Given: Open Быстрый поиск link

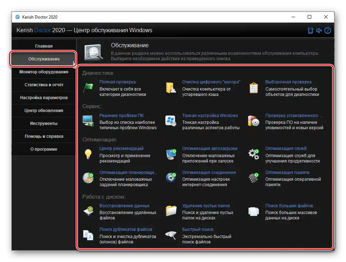Looking at the screenshot, I should 198,229.
